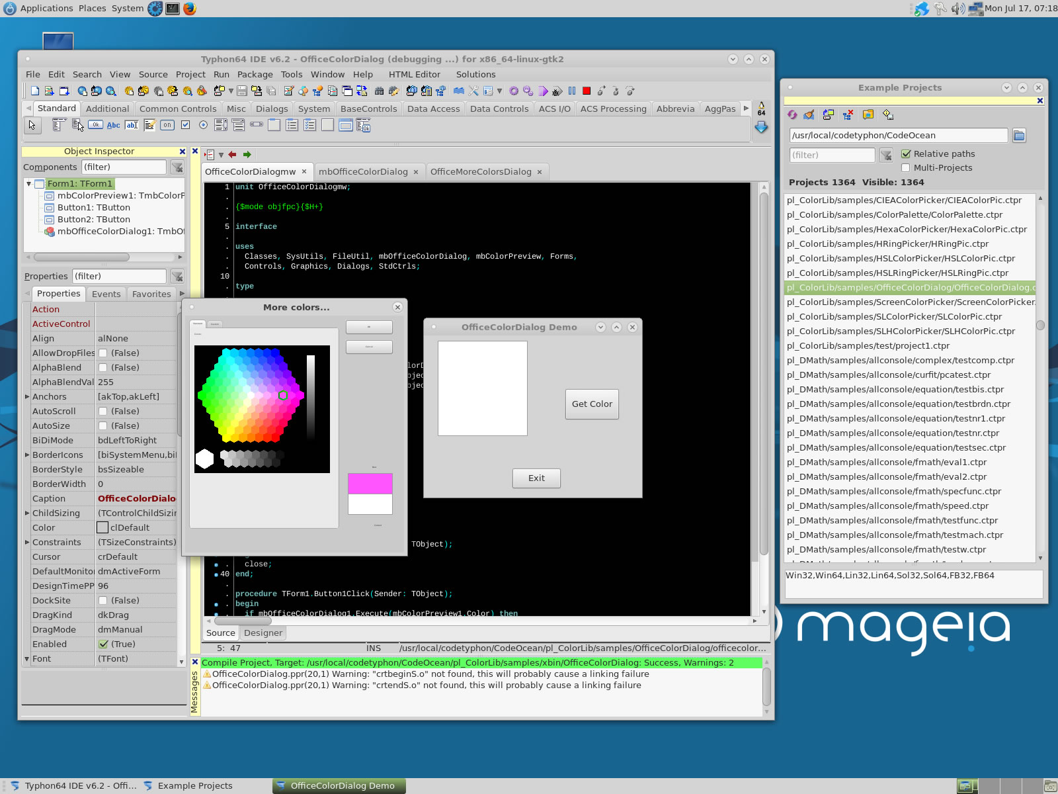Toggle the AutoSize property checkbox
The height and width of the screenshot is (794, 1058).
coord(102,426)
